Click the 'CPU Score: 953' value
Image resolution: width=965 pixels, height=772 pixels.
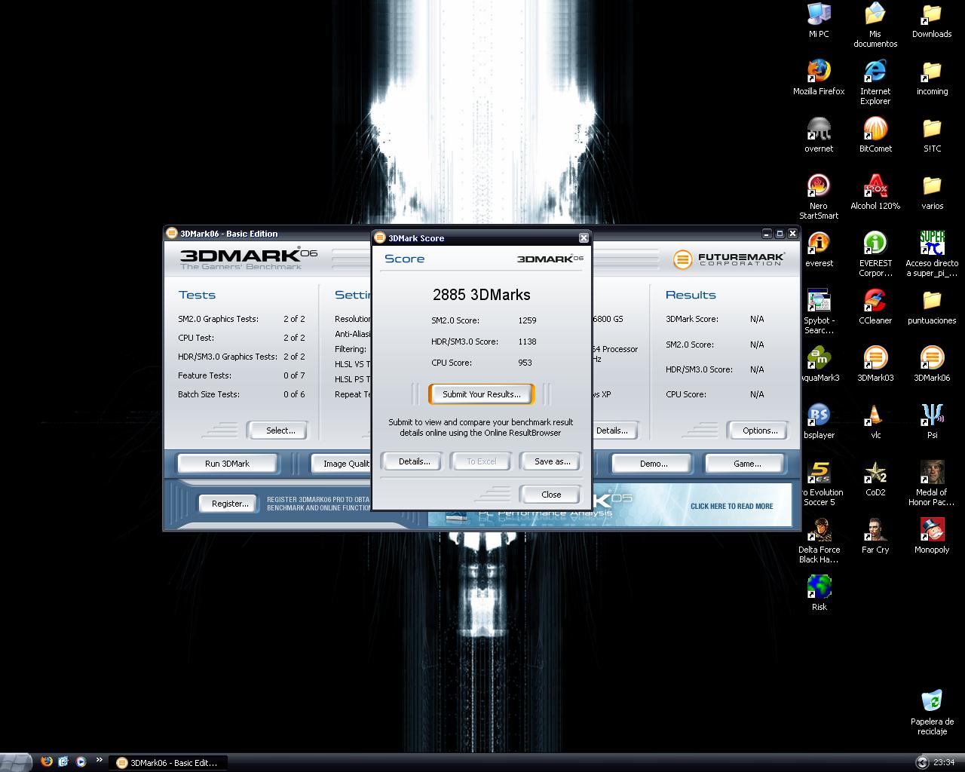coord(525,363)
